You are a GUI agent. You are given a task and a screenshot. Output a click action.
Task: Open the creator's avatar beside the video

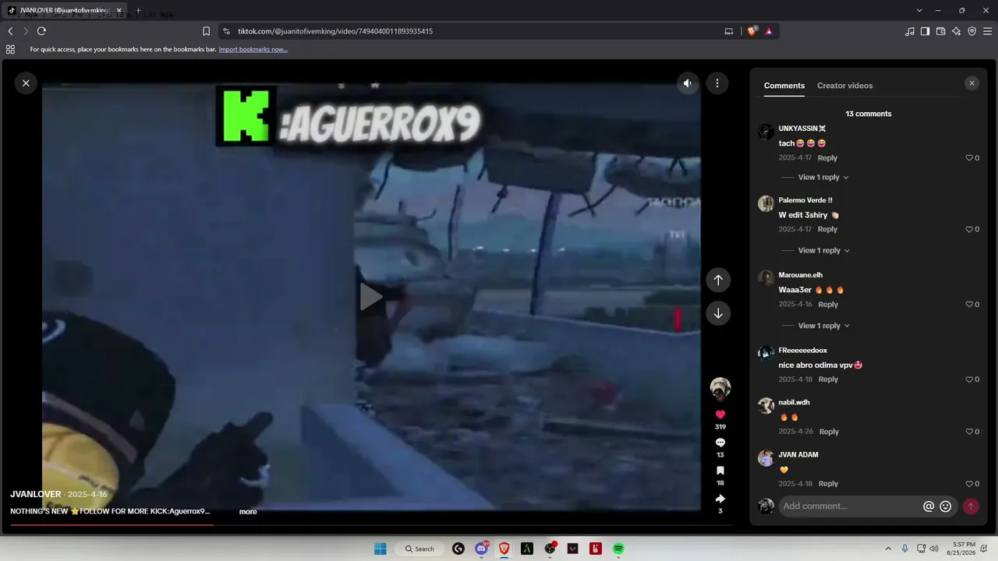point(720,388)
